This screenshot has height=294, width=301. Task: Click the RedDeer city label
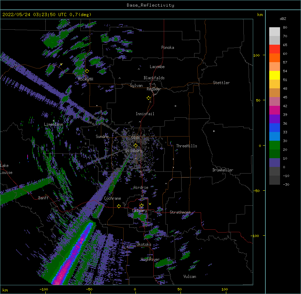click(x=154, y=89)
